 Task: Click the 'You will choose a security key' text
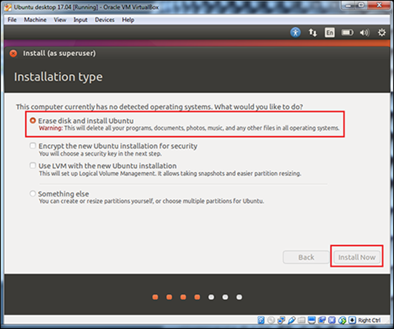pos(100,153)
